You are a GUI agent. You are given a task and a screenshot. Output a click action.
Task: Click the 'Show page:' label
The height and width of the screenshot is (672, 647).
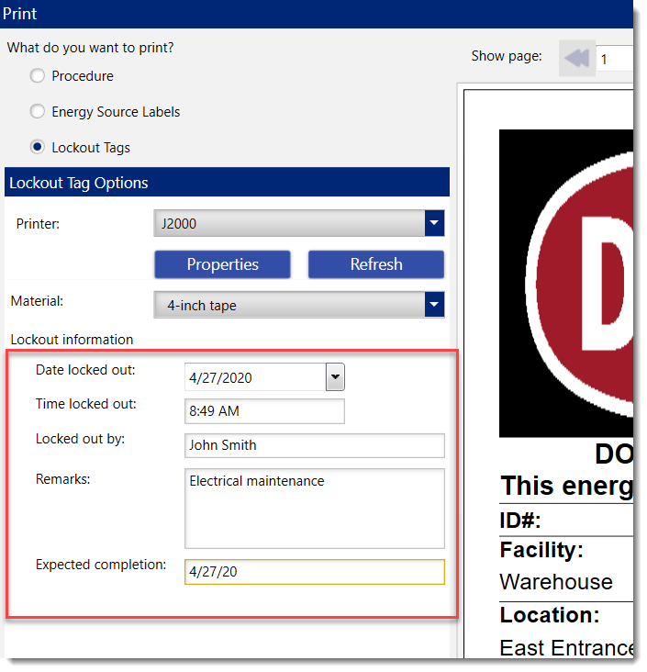point(507,56)
